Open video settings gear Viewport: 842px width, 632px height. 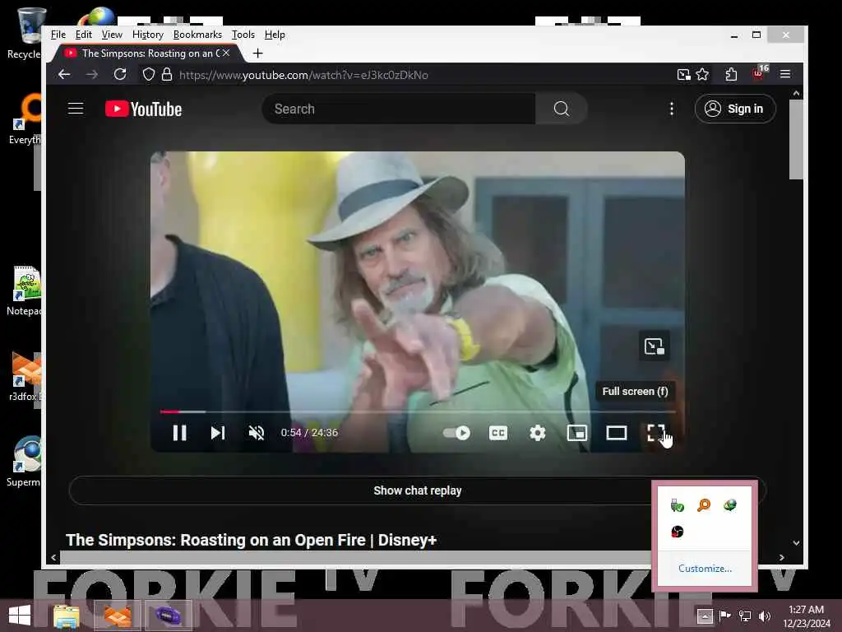coord(538,433)
